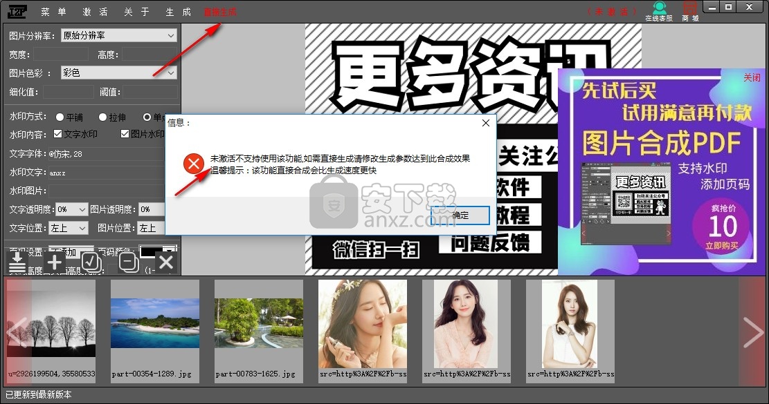769x404 pixels.
Task: Select the 拉伸 watermark radio button
Action: tap(102, 117)
